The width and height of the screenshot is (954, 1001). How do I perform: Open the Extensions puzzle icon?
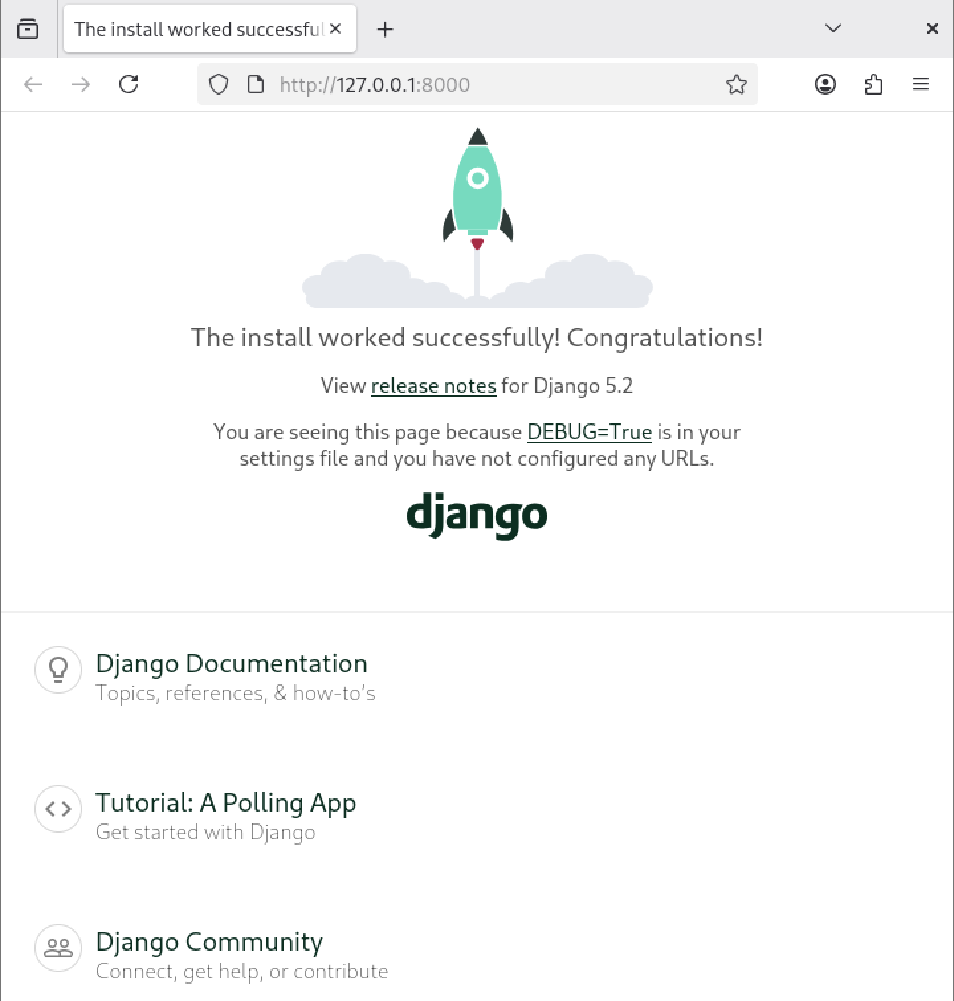click(x=873, y=84)
